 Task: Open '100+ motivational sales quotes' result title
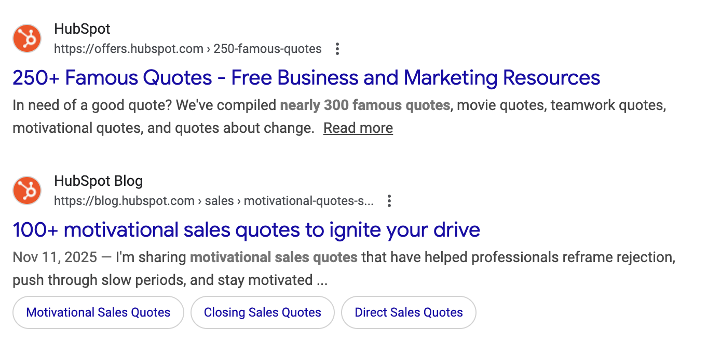pyautogui.click(x=246, y=229)
